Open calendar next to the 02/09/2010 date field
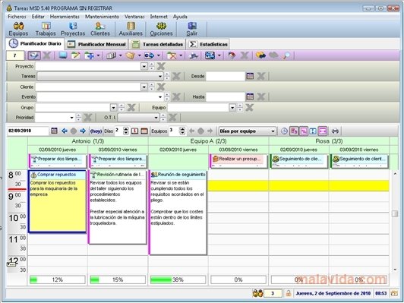404x303 pixels. [54, 131]
